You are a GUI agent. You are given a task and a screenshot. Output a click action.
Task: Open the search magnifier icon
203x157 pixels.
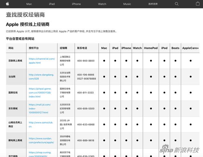point(177,4)
